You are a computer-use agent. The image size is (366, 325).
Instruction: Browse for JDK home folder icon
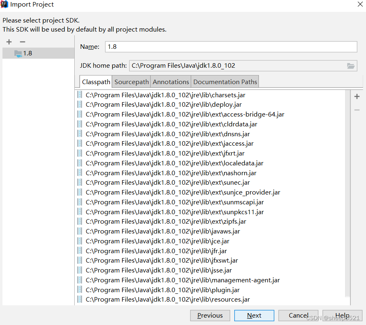[350, 66]
